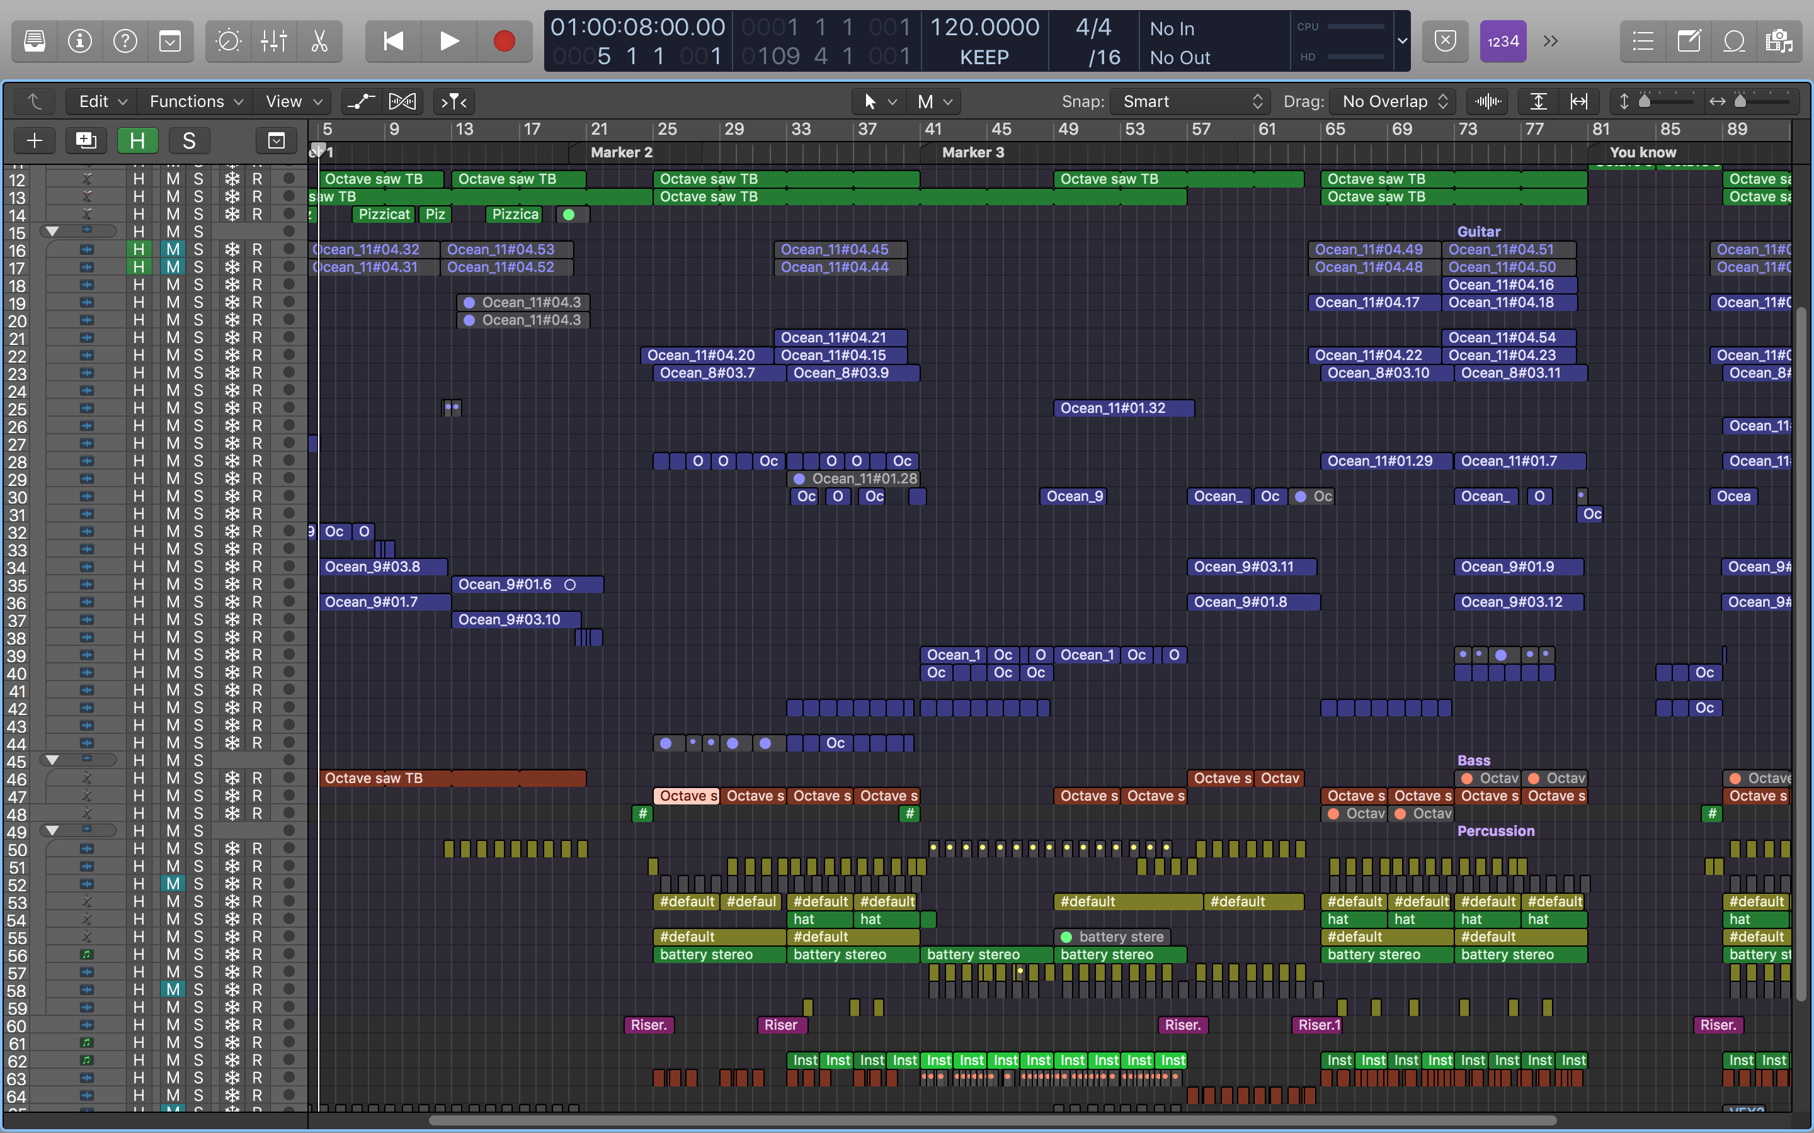Open the scissors Editors icon

click(319, 40)
